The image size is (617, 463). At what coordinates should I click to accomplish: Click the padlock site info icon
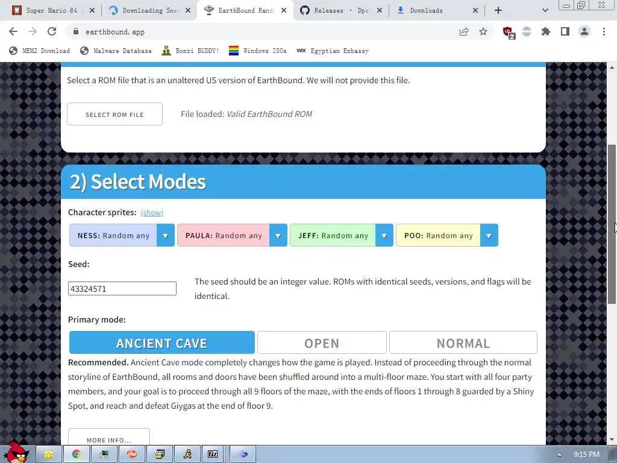click(x=76, y=31)
